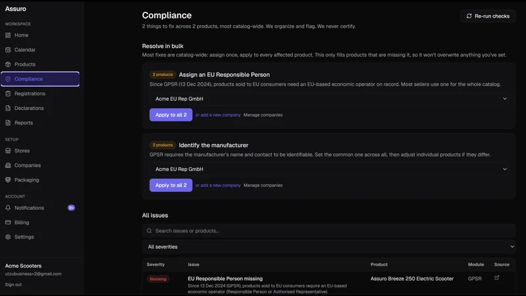This screenshot has width=526, height=296.
Task: Click the Acme Scooters workspace name
Action: click(23, 266)
